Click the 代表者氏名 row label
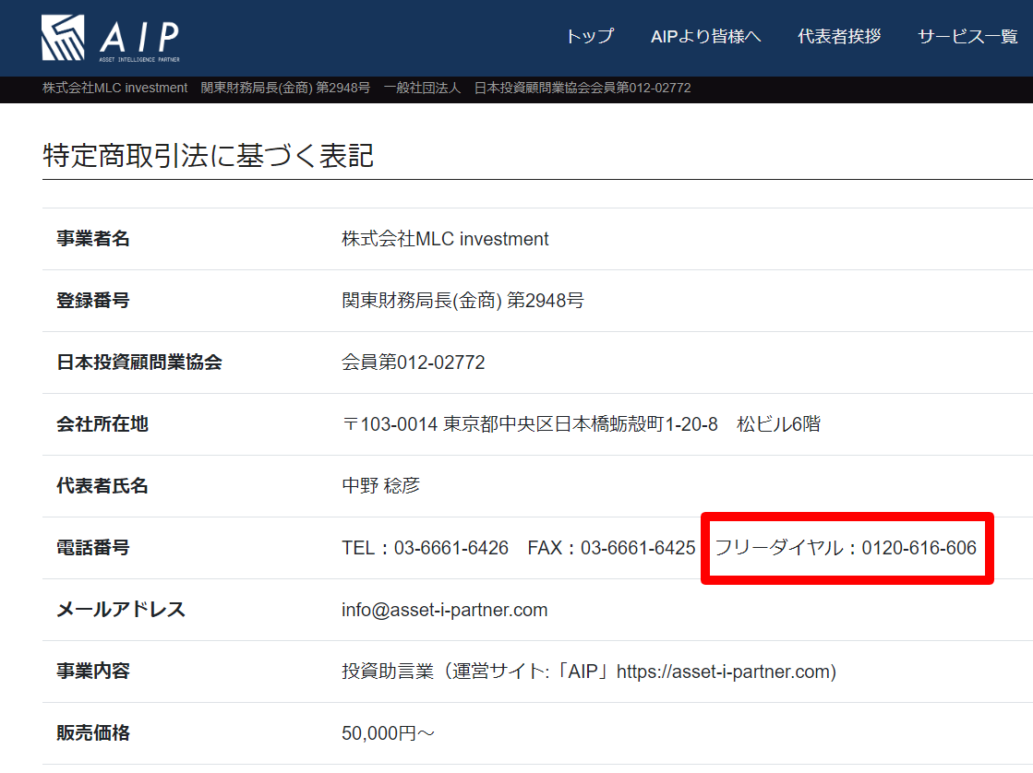The image size is (1033, 773). pyautogui.click(x=102, y=486)
